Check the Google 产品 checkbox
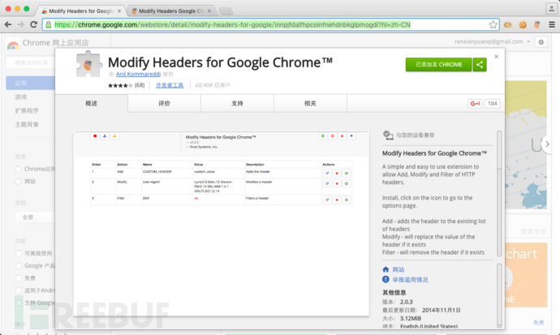This screenshot has height=335, width=560. pos(19,266)
